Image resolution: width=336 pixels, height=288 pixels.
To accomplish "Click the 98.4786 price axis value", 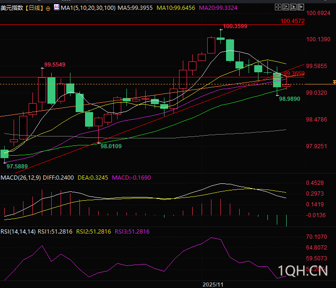I will point(317,120).
